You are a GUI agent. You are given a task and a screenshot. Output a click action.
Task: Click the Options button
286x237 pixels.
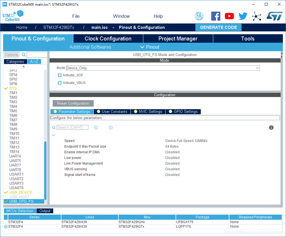point(11,55)
